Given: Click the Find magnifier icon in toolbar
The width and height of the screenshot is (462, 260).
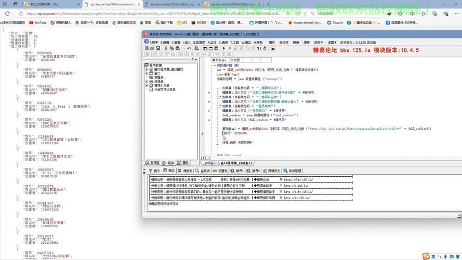Looking at the screenshot, I should click(196, 48).
